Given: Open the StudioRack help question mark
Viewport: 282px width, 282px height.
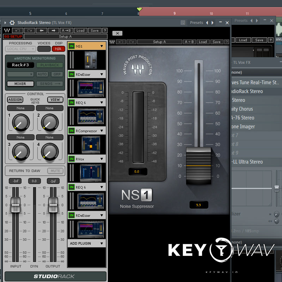Looking at the screenshot, I should (105, 31).
